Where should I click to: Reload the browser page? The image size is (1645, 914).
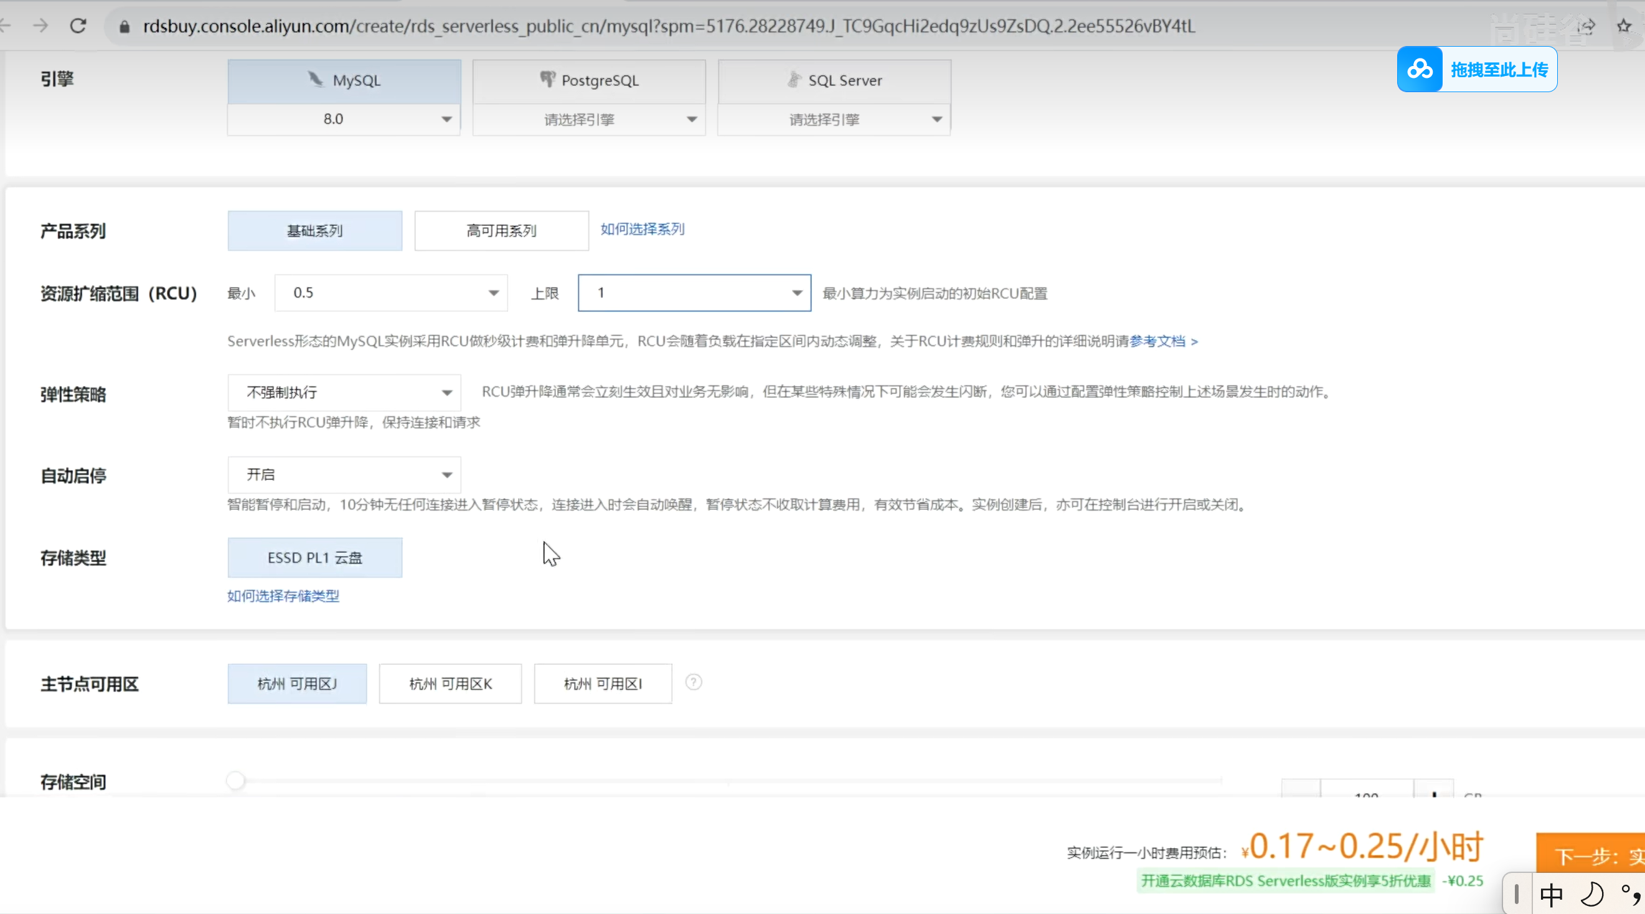pyautogui.click(x=78, y=26)
